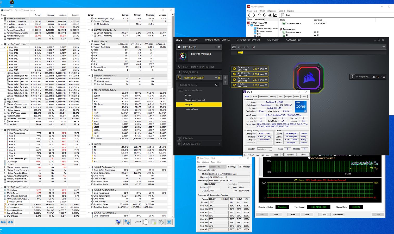Open menu for pump at 2693 RPM
Viewport: 394px width, 234px height.
266,85
